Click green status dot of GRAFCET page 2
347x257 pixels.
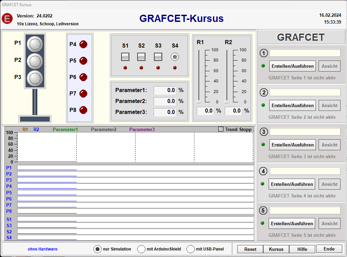point(263,105)
